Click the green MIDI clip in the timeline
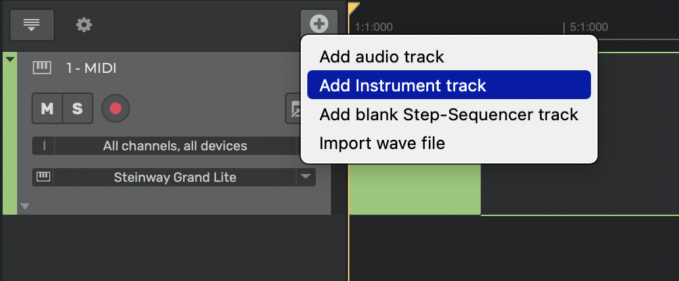The image size is (679, 281). click(x=415, y=189)
